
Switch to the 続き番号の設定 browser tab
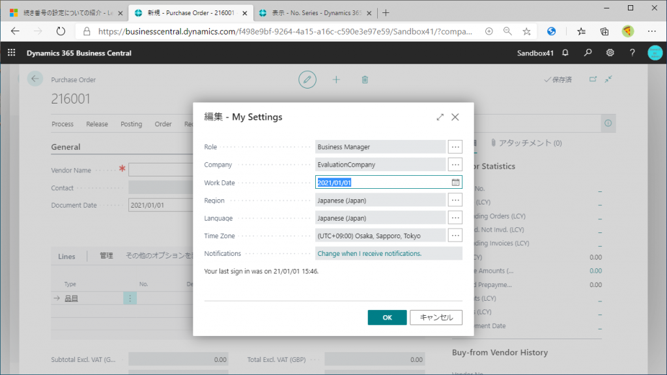coord(67,13)
